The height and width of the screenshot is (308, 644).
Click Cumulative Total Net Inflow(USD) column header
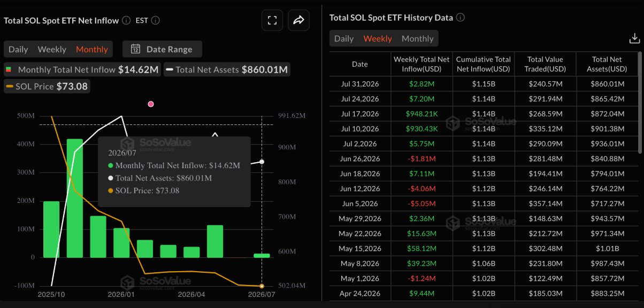click(x=484, y=64)
